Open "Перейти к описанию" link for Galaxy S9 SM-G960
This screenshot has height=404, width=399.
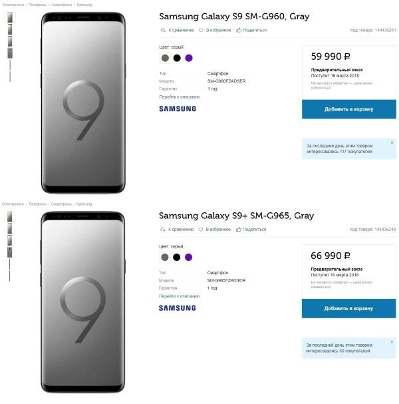[x=179, y=97]
